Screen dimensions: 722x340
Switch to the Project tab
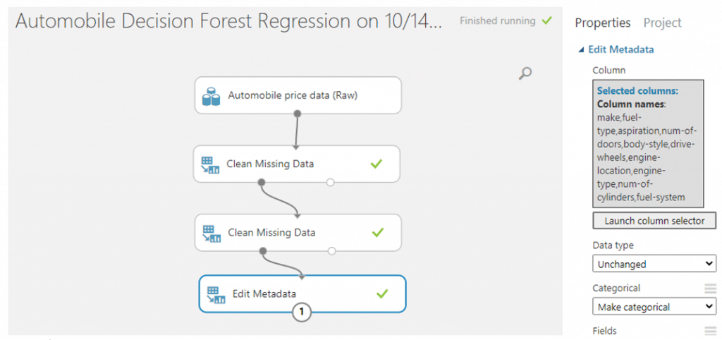663,23
